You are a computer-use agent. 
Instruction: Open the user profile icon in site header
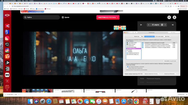click(174, 17)
